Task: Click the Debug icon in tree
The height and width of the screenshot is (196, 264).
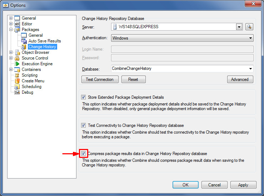Action: coord(17,92)
